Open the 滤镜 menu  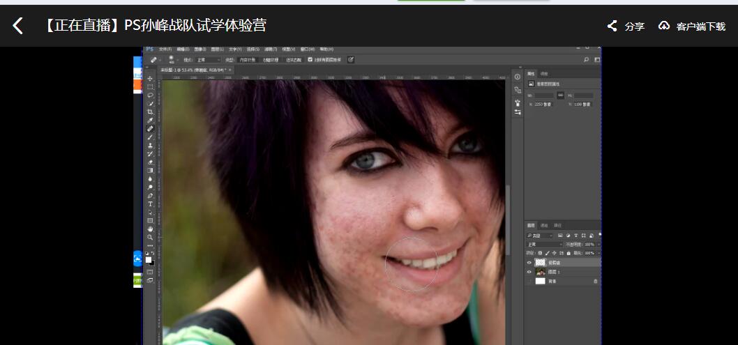(271, 49)
